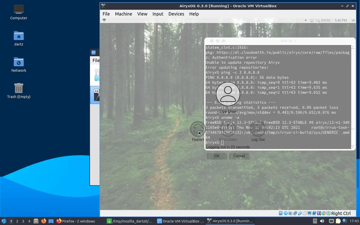This screenshot has width=360, height=225.
Task: Click the File menu of VirtualBox Manager behind
Action: click(96, 60)
